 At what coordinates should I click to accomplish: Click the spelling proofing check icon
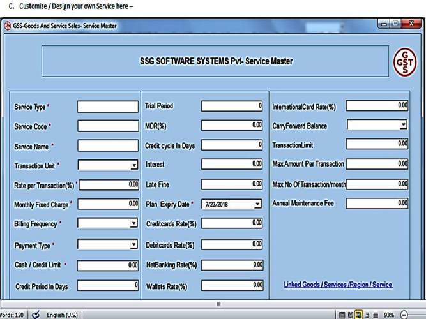point(36,315)
